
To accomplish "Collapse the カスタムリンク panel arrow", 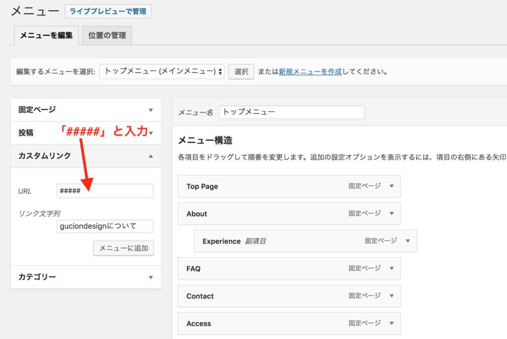I will point(151,156).
